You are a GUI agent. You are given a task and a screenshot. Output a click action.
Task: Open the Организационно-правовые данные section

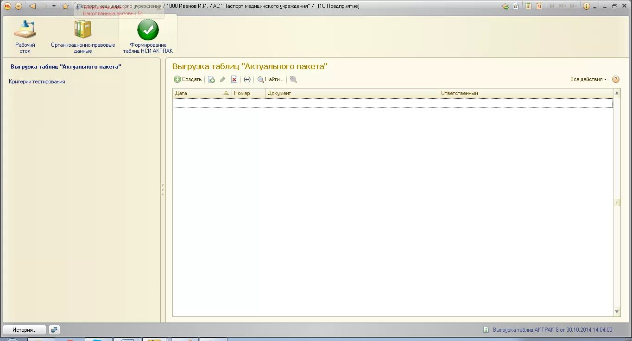point(83,37)
